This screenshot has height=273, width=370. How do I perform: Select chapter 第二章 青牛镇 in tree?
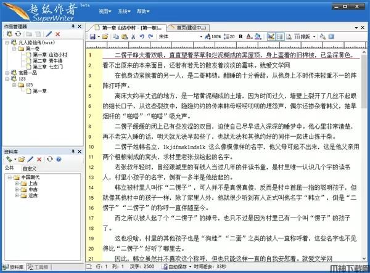[47, 61]
